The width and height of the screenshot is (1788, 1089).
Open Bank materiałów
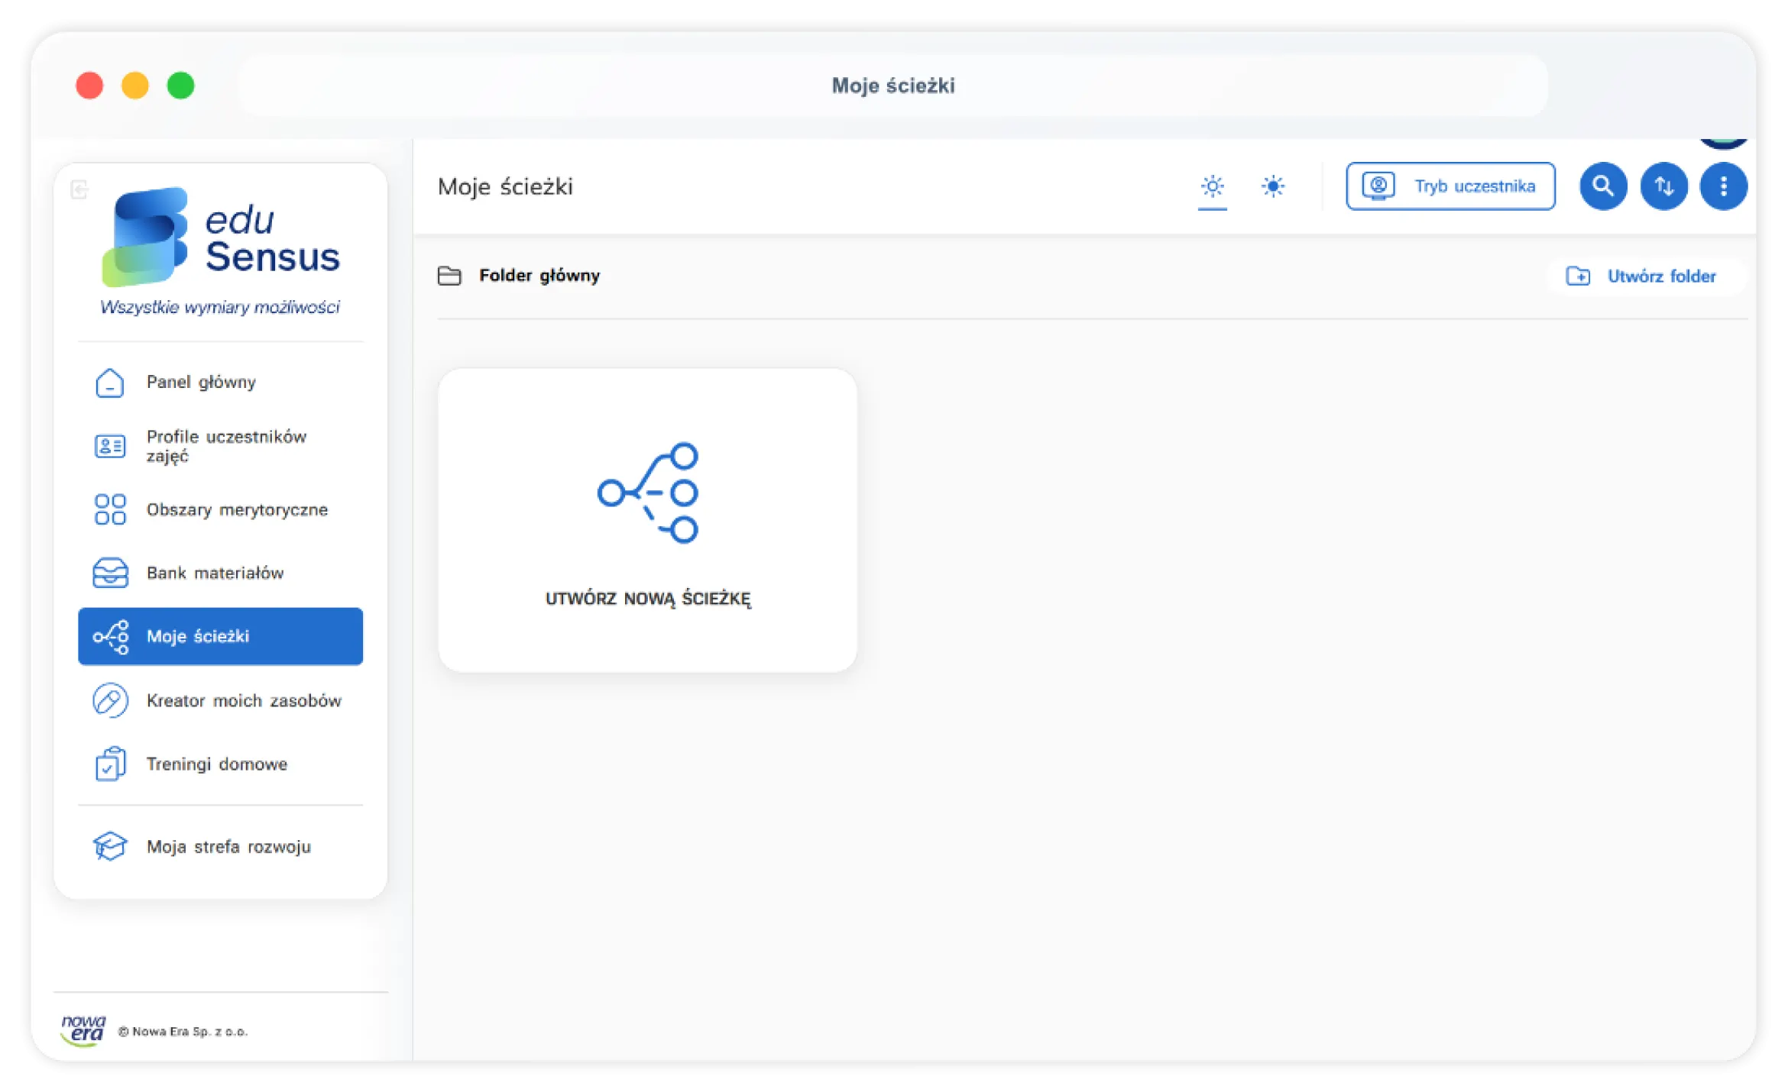(220, 573)
